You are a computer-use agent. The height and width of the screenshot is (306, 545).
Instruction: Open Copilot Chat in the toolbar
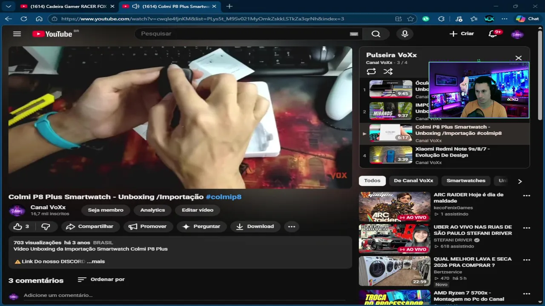click(527, 19)
